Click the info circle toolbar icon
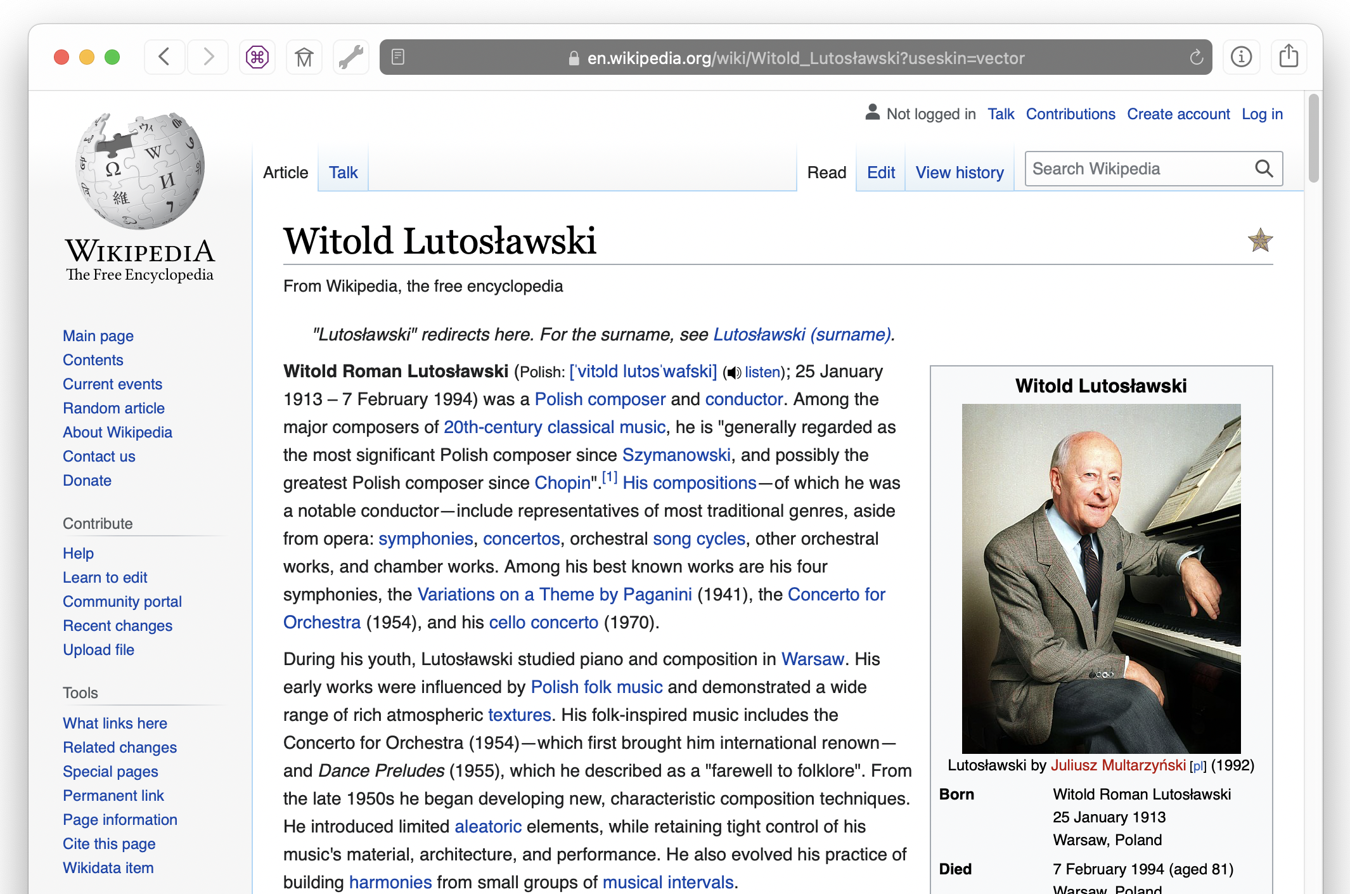This screenshot has height=894, width=1350. pos(1240,57)
